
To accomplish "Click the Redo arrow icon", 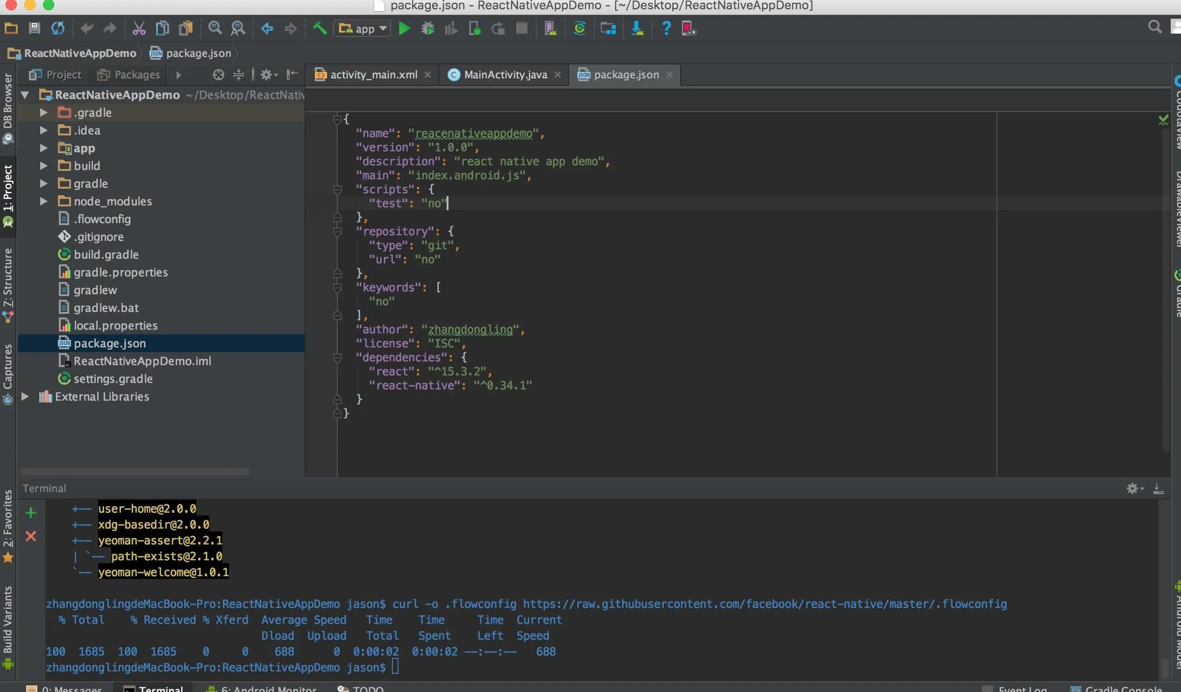I will point(110,28).
